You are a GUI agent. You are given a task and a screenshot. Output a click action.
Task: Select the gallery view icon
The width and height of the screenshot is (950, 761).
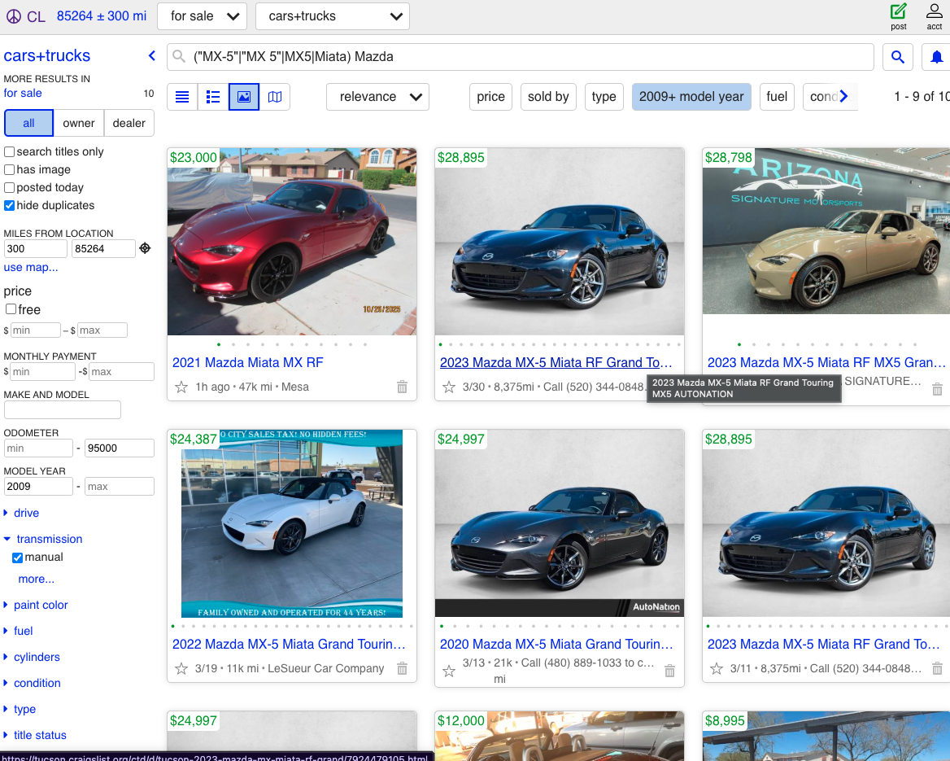tap(244, 97)
